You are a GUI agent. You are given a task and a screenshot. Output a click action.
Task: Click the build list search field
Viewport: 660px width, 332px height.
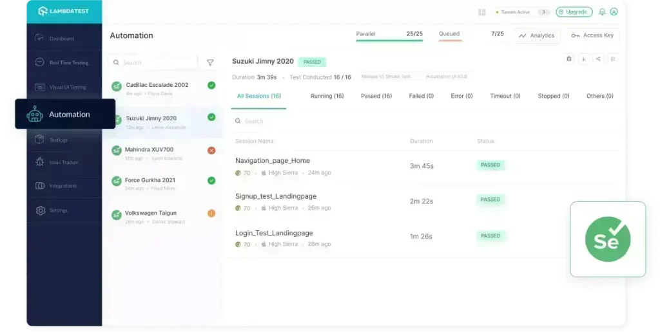(x=153, y=62)
